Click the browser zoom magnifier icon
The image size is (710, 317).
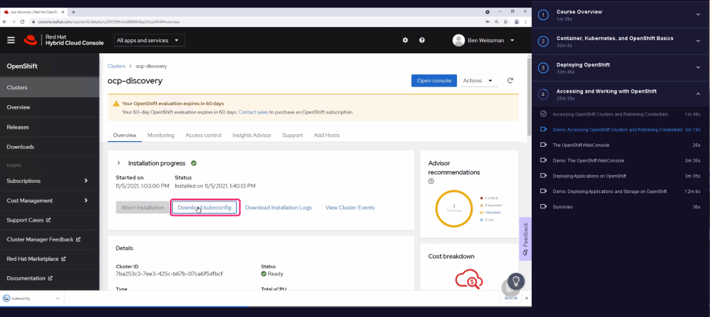click(x=496, y=21)
